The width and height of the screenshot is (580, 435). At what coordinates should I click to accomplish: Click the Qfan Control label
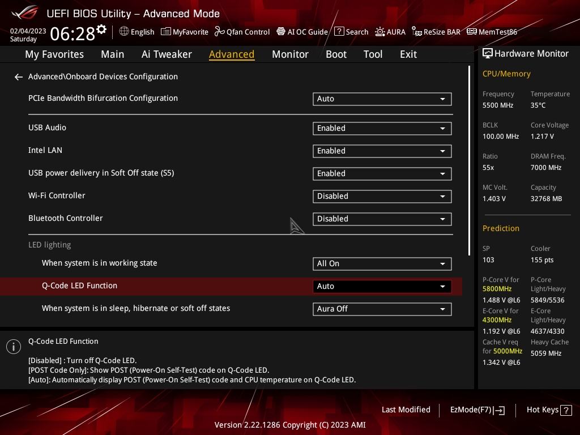click(x=248, y=32)
